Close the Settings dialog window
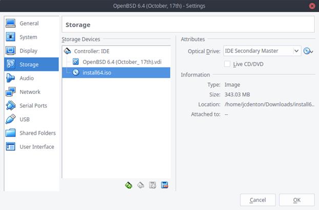Screen dimensions: 319x210 coord(312,6)
